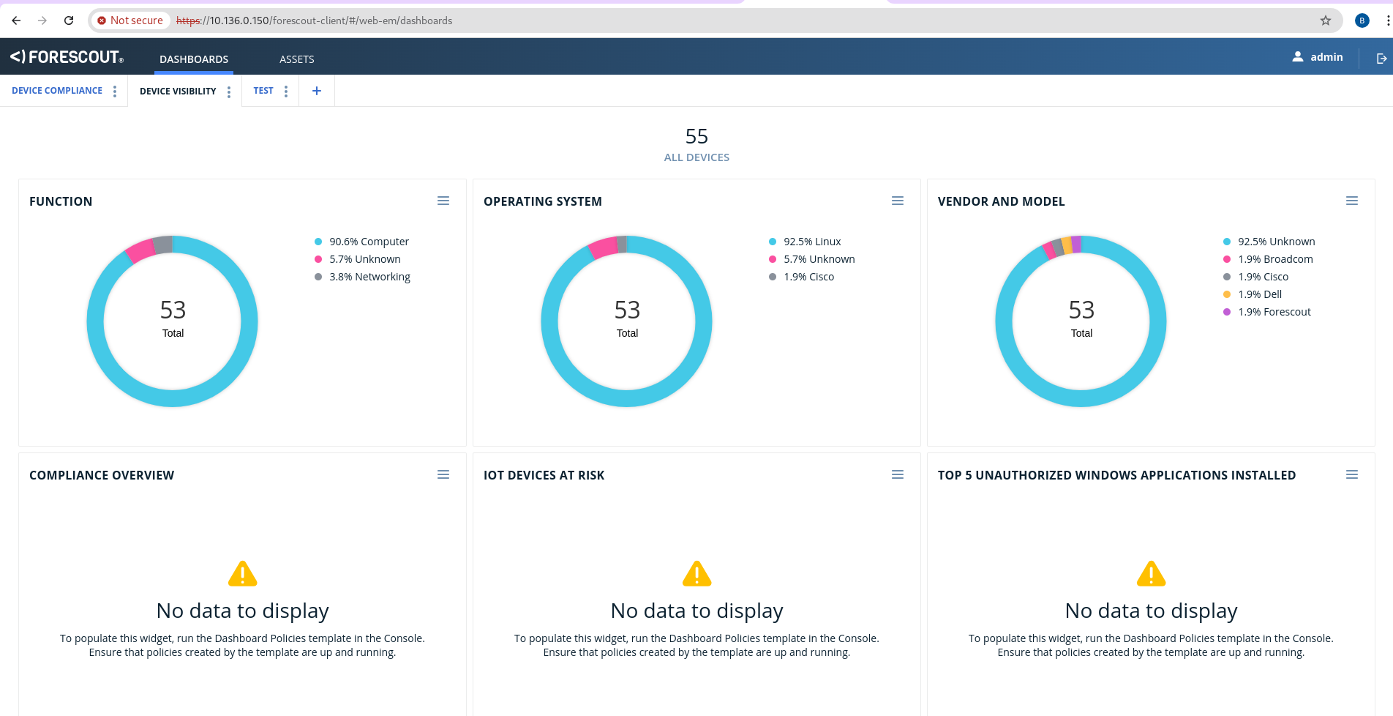Expand TEST tab options dots
The width and height of the screenshot is (1393, 716).
(x=286, y=92)
